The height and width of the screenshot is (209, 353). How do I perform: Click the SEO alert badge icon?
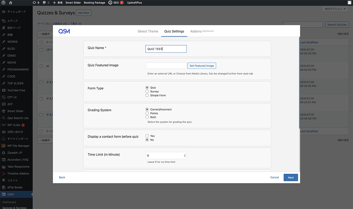[122, 3]
